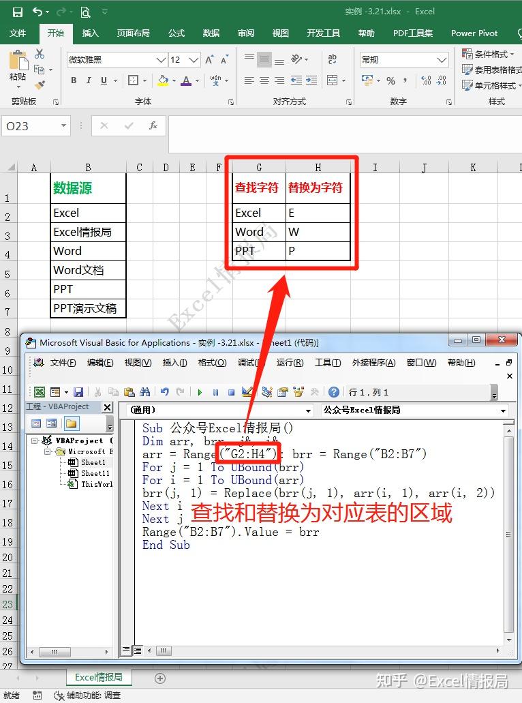Save the project via VBA toolbar disk icon

(78, 392)
